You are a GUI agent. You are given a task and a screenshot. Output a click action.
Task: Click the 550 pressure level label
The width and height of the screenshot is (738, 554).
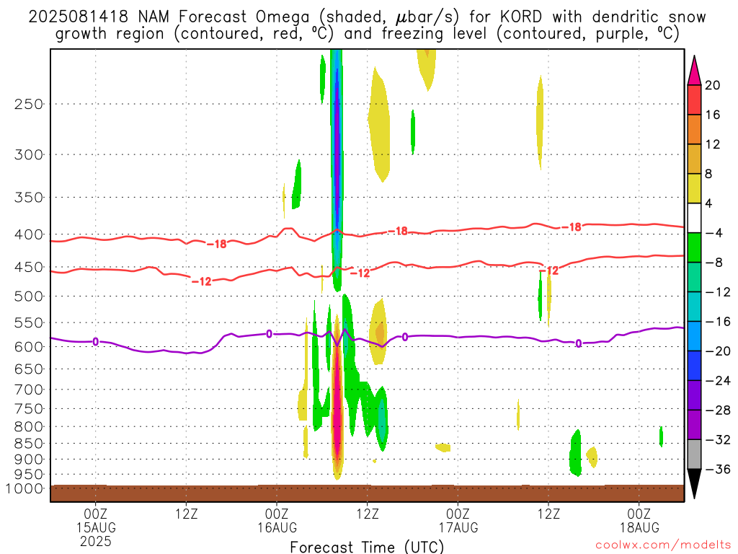pos(29,322)
